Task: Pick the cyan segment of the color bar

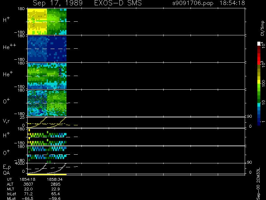Action: 259,105
